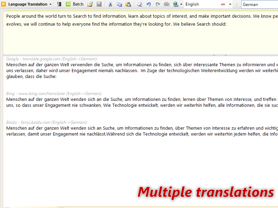This screenshot has width=278, height=208.
Task: Click the right collapse arrow on the splitter
Action: 226,55
